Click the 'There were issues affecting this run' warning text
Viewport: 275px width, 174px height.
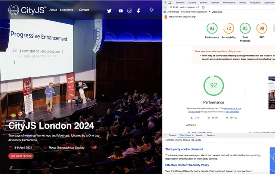click(218, 51)
